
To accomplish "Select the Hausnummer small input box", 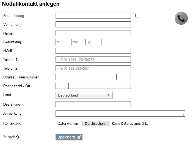I will (124, 77).
